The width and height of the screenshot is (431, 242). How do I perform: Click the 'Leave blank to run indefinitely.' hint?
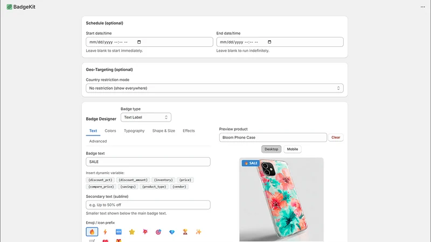[x=243, y=51]
